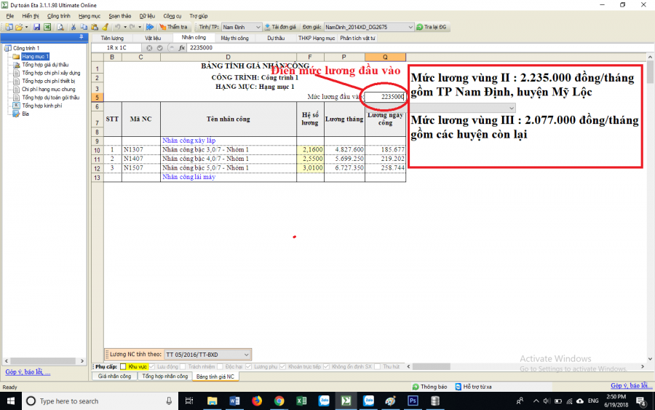Click the Góp ý, báo lỗi link

[x=28, y=372]
